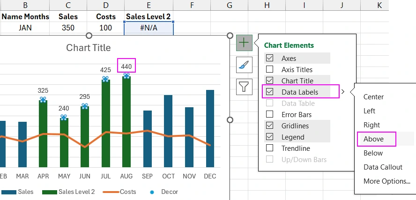Enable the Axis Titles checkbox

(x=270, y=70)
